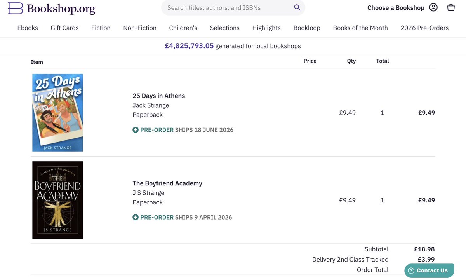Screen dimensions: 466x279
Task: Go to the Fiction category
Action: (101, 28)
